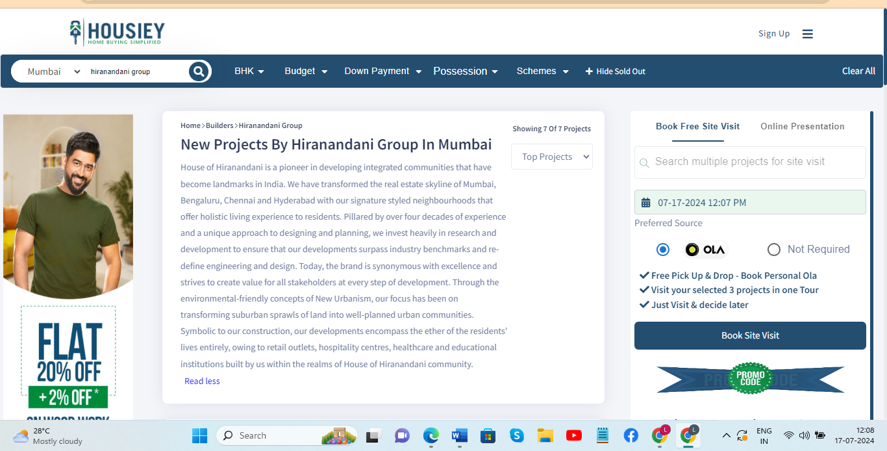The image size is (887, 451).
Task: Click heading New Projects By Hiranandani Group
Action: click(x=336, y=144)
